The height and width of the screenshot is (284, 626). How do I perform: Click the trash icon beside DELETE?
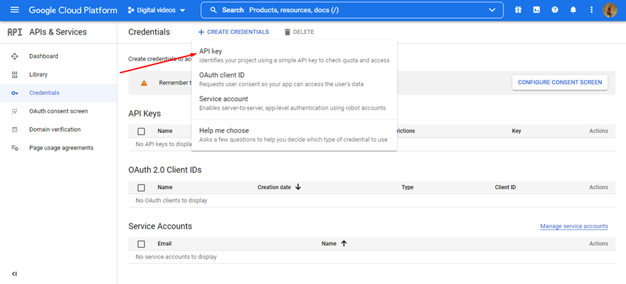coord(288,32)
